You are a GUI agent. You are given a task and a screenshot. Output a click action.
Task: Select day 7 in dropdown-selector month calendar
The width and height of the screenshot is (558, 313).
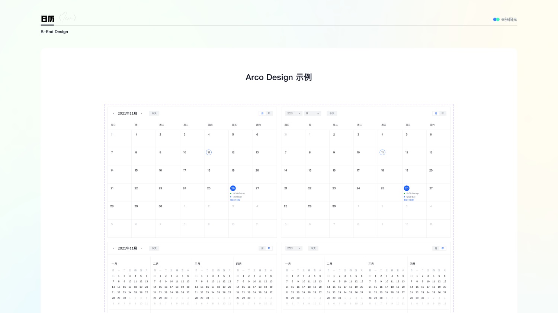click(286, 153)
